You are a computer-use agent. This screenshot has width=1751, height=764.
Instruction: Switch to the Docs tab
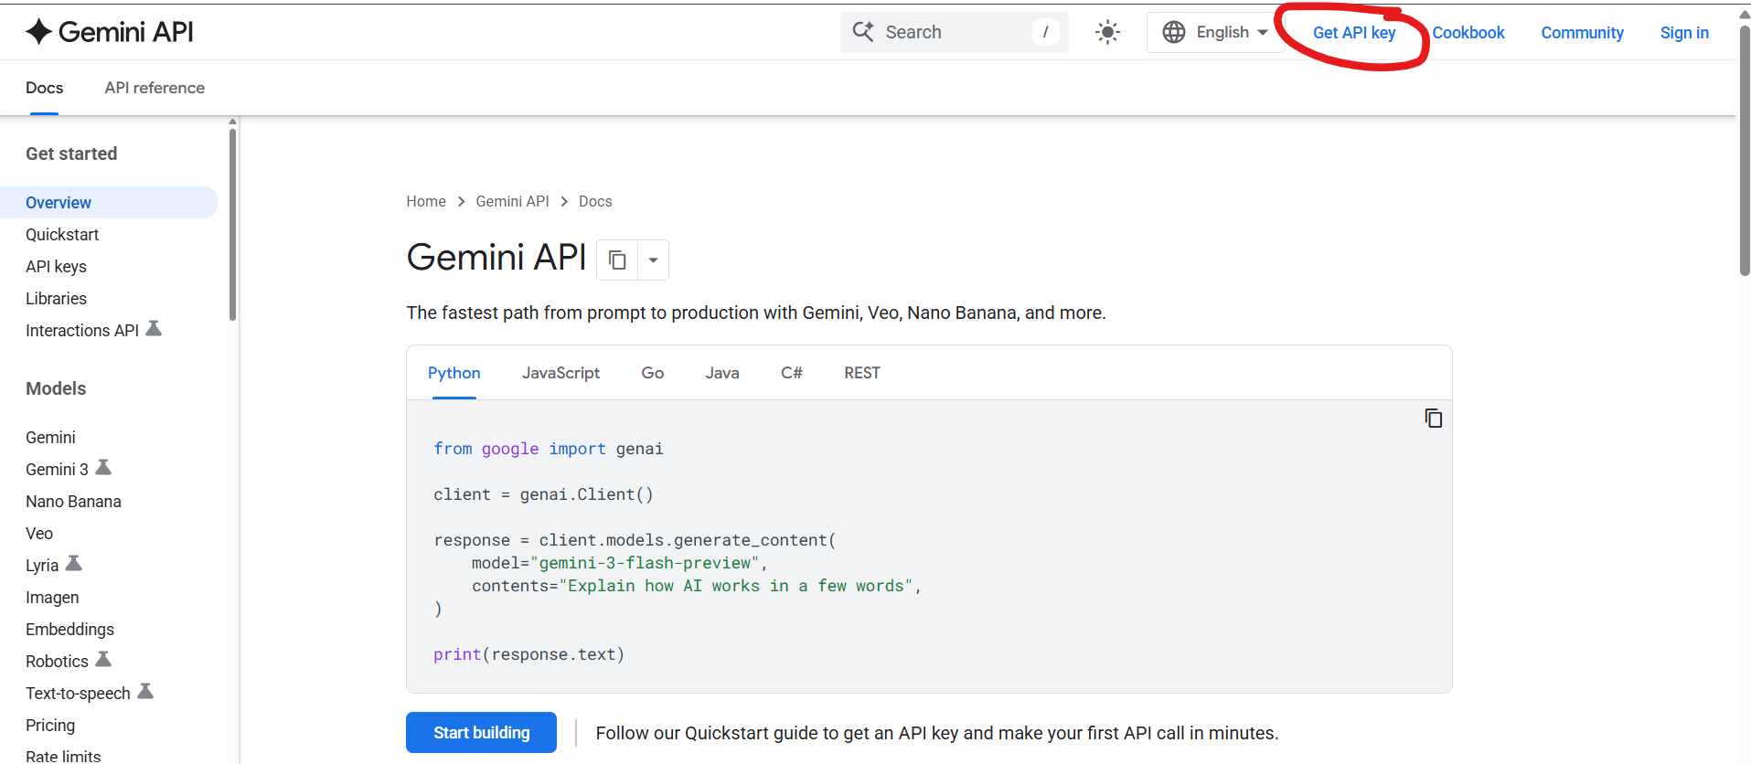click(44, 88)
